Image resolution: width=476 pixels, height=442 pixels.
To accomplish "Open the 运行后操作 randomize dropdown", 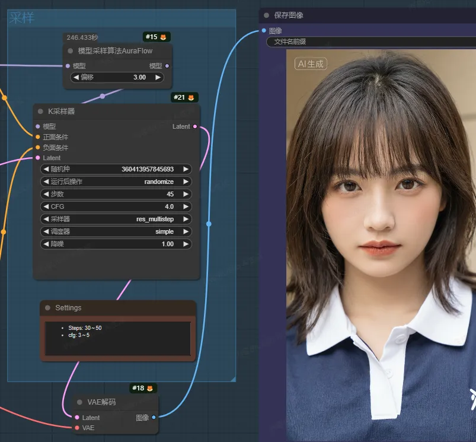I will [116, 182].
